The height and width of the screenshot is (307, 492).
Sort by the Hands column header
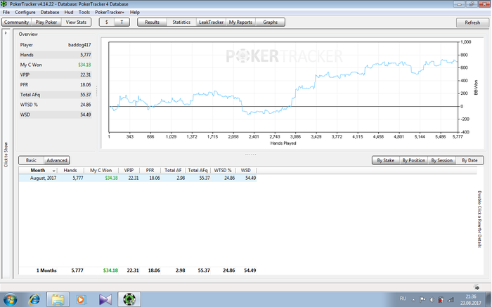coord(70,170)
